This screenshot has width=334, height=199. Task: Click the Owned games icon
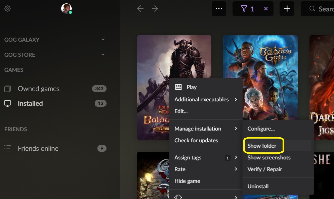point(7,89)
